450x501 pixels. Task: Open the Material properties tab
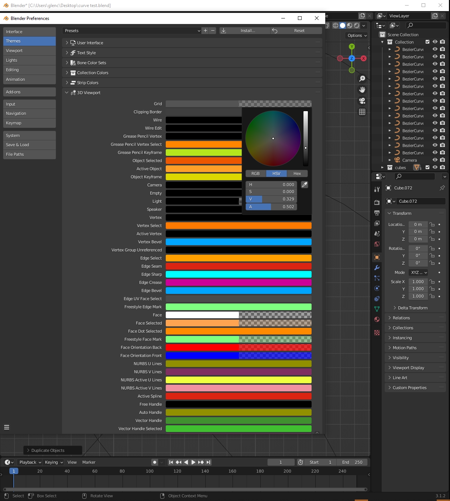(x=377, y=319)
